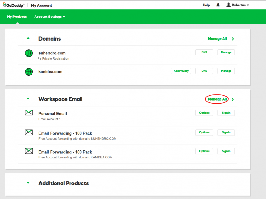Image resolution: width=266 pixels, height=199 pixels.
Task: Click the arrow next to Domains Manage All
Action: [x=233, y=39]
